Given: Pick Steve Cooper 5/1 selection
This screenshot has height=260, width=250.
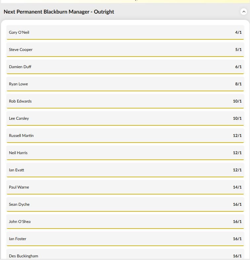Looking at the screenshot, I should click(x=125, y=50).
